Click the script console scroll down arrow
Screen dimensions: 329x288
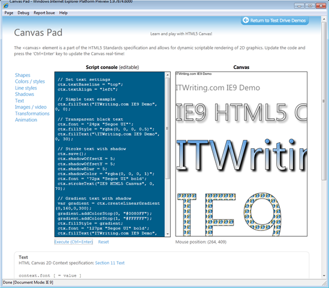pos(167,234)
